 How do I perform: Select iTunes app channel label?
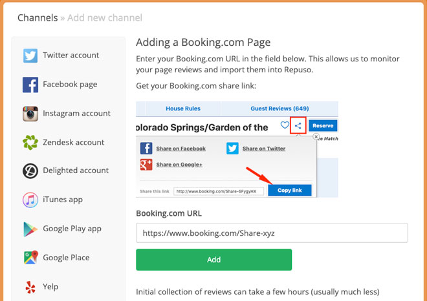63,200
